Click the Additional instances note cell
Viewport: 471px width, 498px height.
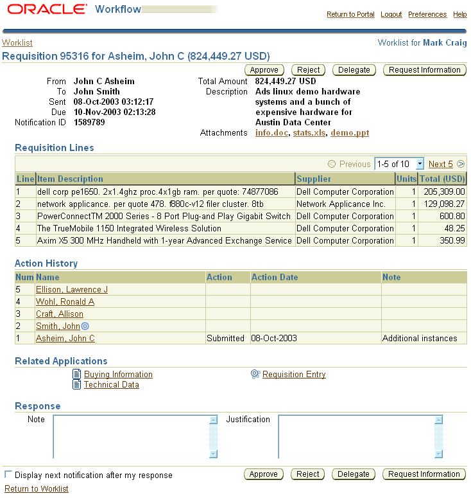pyautogui.click(x=424, y=338)
